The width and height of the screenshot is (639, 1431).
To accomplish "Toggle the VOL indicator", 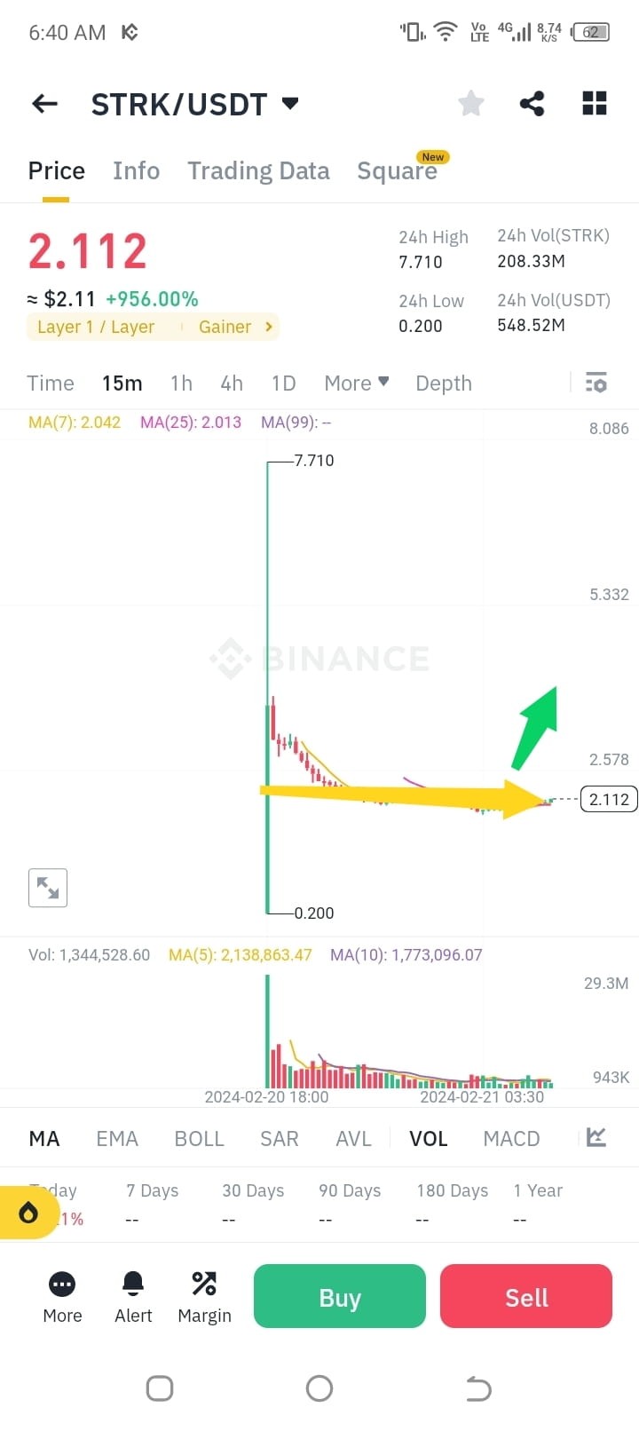I will (428, 1138).
